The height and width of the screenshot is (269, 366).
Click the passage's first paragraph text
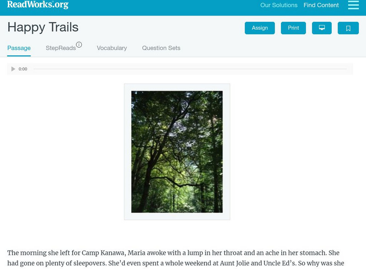176,258
